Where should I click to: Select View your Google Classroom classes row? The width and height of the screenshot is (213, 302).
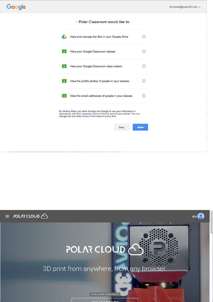tap(103, 52)
